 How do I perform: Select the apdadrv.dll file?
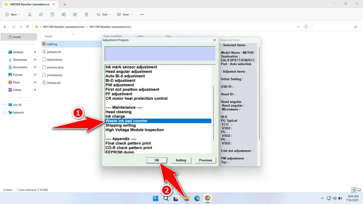[x=54, y=52]
